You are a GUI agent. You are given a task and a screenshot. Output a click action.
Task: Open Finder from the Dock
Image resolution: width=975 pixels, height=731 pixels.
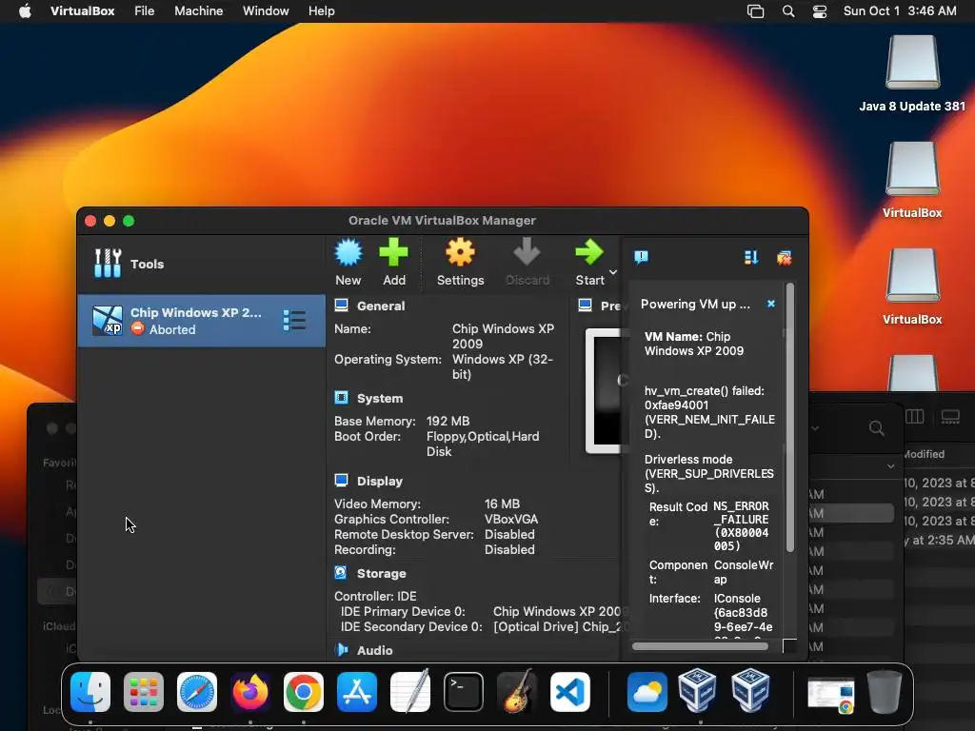pyautogui.click(x=90, y=692)
